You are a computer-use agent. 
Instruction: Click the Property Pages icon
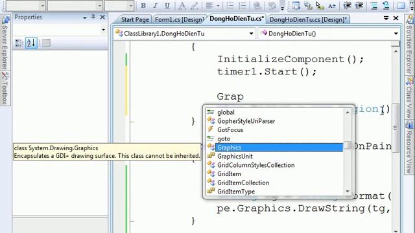pos(46,43)
